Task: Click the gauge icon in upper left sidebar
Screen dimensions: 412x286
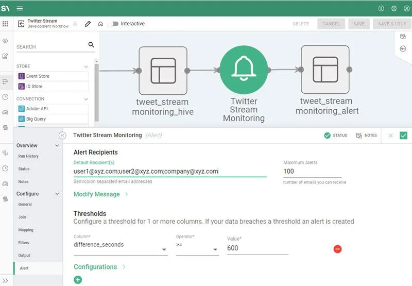Action: point(5,112)
